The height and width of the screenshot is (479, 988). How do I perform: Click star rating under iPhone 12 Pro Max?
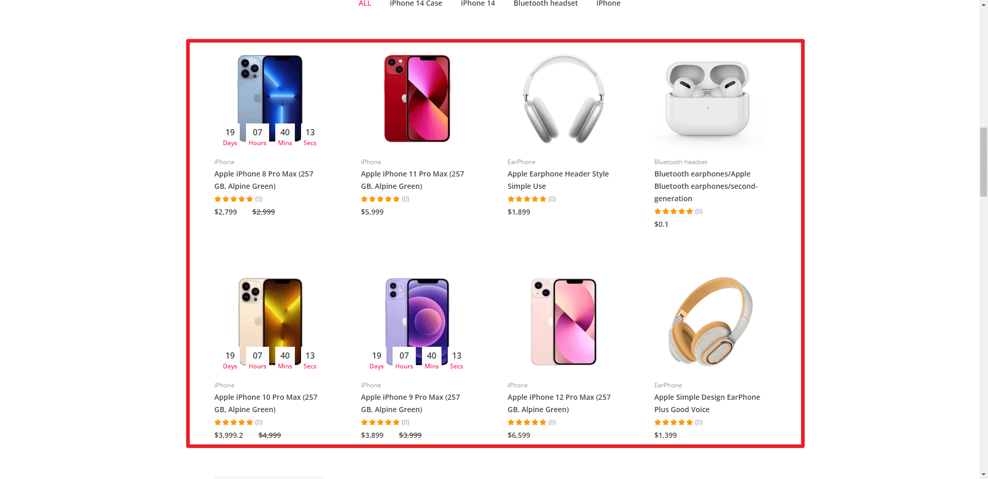pos(527,422)
